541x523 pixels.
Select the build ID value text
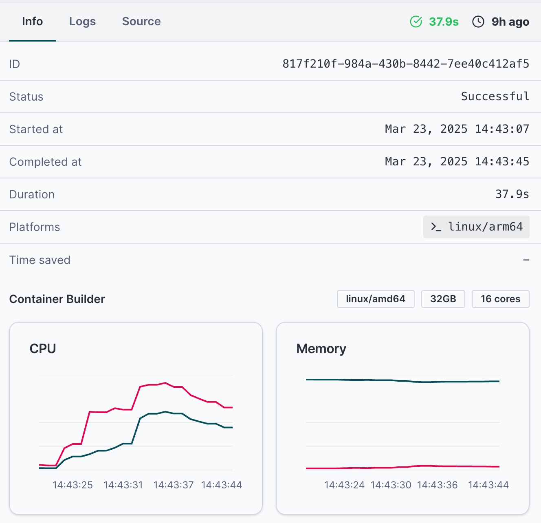point(406,64)
